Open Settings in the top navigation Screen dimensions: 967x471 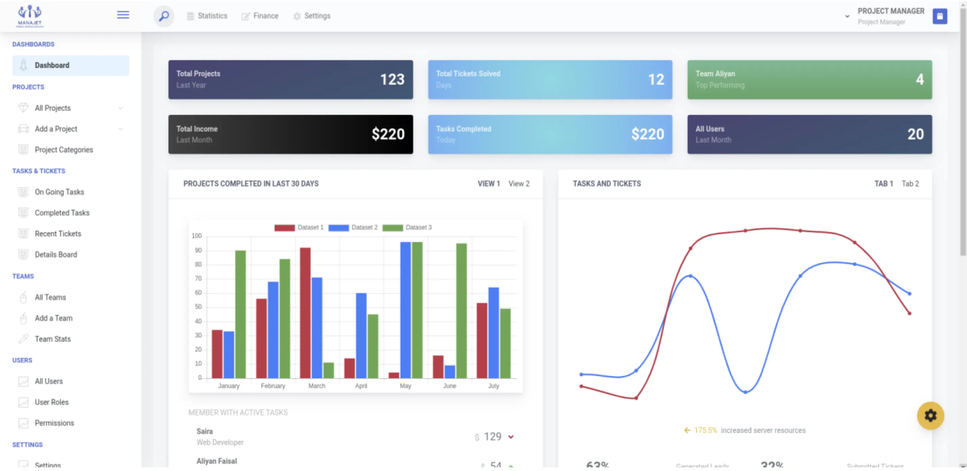click(x=312, y=16)
